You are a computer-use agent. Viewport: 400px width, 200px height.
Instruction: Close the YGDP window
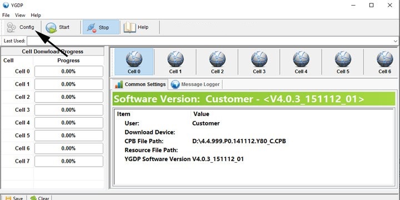(390, 5)
